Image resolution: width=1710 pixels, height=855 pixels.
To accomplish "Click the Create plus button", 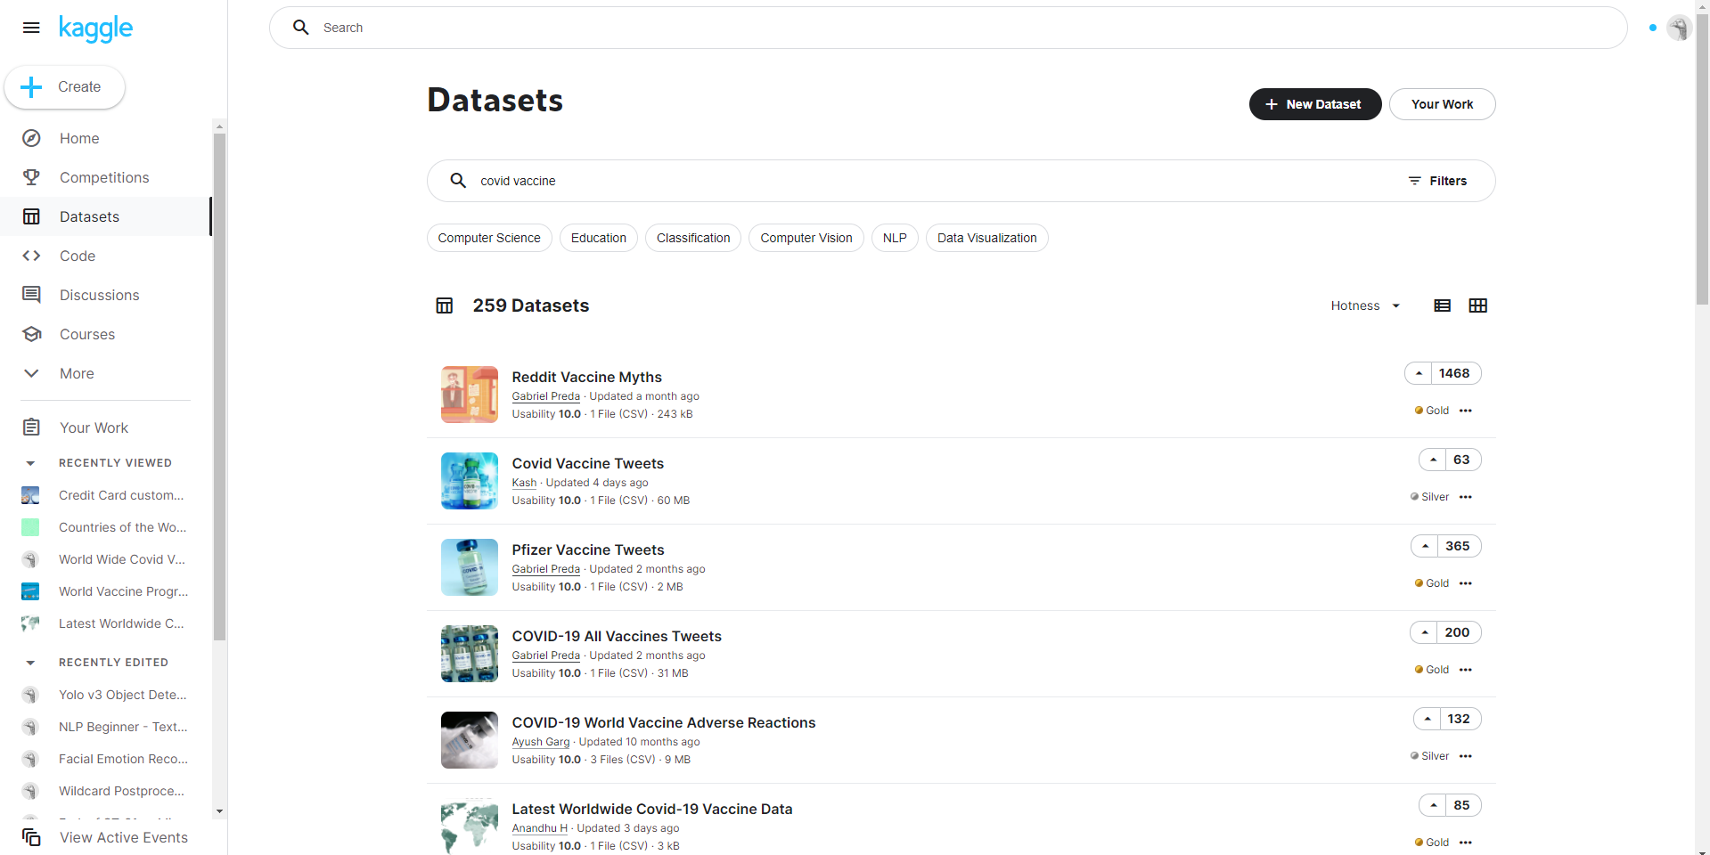I will coord(64,87).
